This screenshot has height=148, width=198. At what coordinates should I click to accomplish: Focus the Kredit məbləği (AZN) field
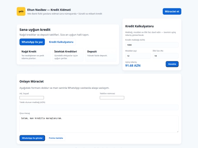coord(152,45)
